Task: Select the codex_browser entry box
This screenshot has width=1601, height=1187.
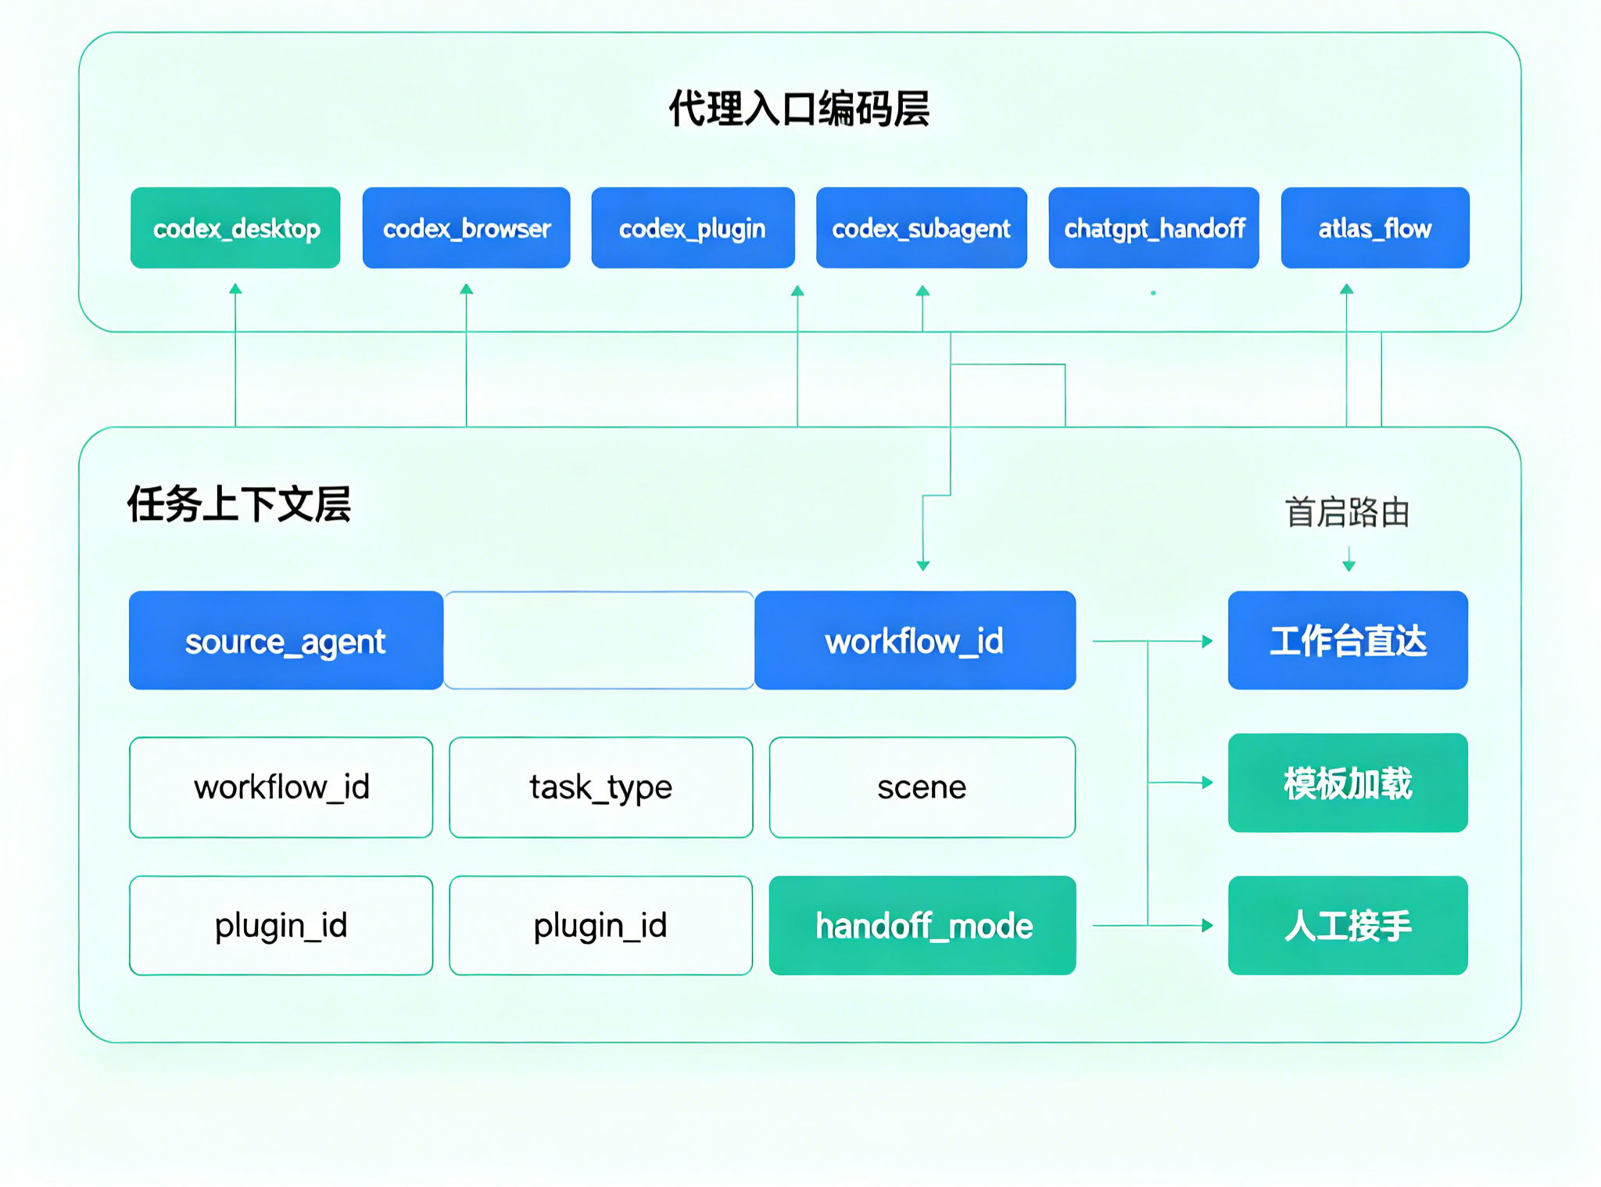Action: pos(466,228)
